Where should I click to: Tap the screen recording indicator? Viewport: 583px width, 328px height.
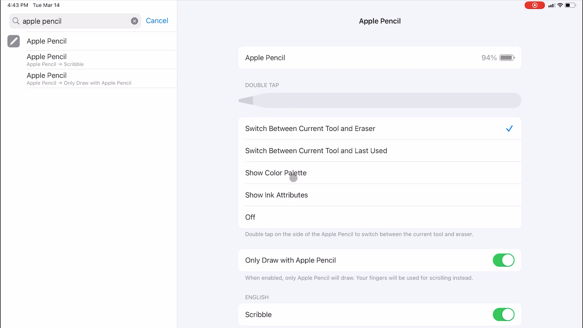(x=534, y=5)
